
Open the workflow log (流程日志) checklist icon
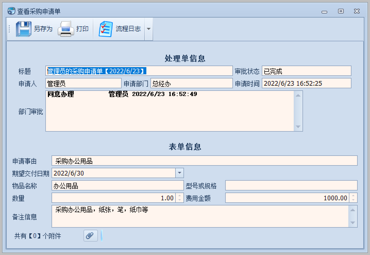tap(105, 29)
